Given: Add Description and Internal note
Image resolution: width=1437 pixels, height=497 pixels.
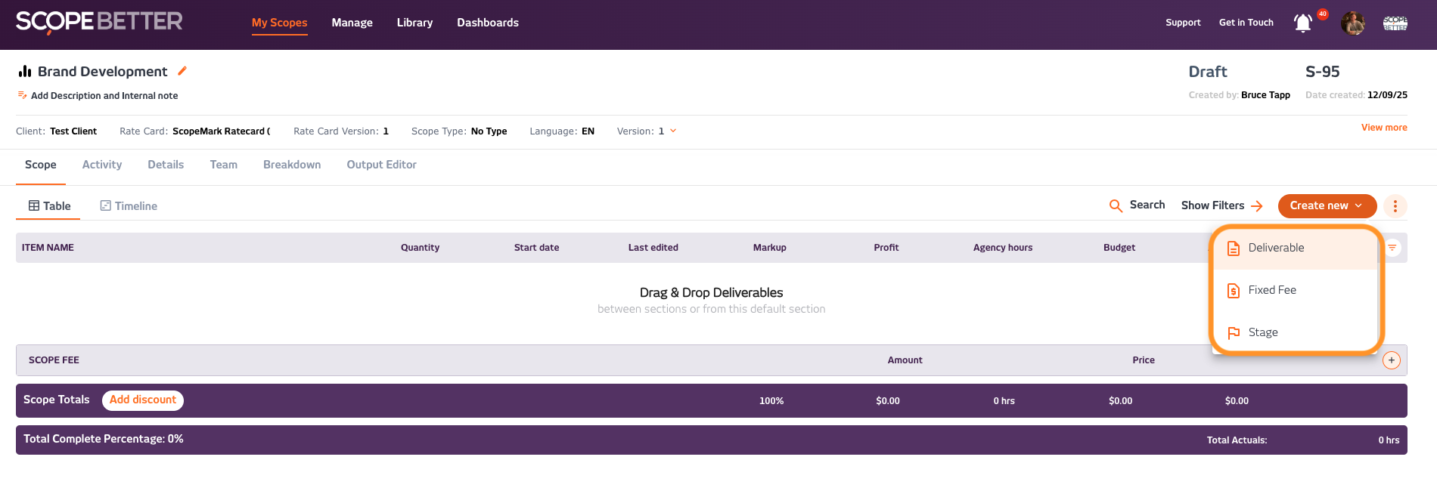Looking at the screenshot, I should point(104,96).
